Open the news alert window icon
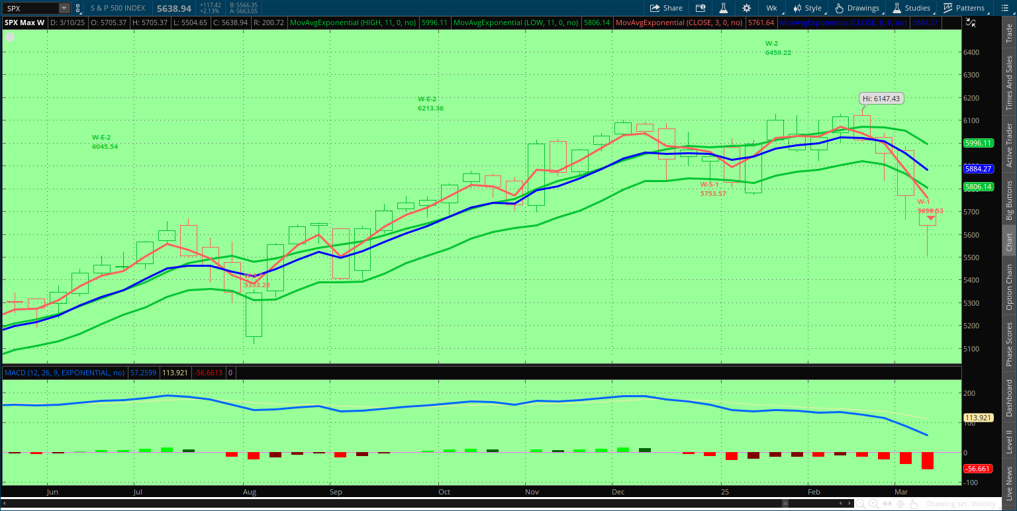Viewport: 1017px width, 511px height. [701, 8]
